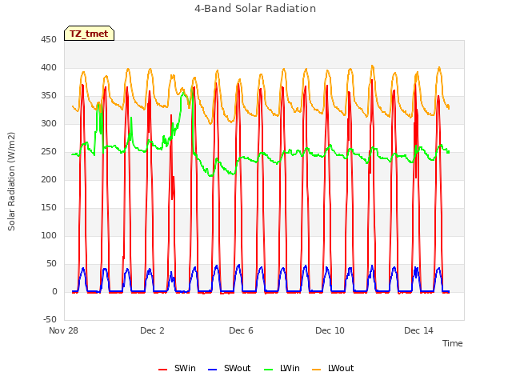Click the 200 y-axis tick label
This screenshot has width=512, height=384.
(49, 180)
